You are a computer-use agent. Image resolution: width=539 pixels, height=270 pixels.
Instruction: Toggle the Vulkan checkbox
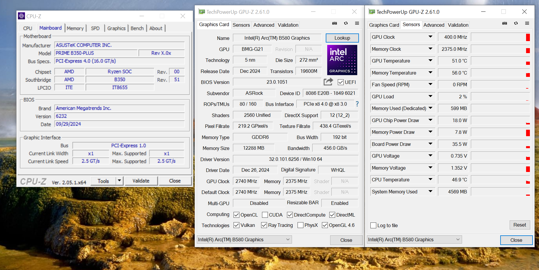[236, 225]
